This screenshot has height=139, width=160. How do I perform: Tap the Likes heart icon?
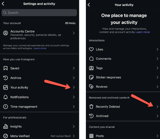[91, 49]
